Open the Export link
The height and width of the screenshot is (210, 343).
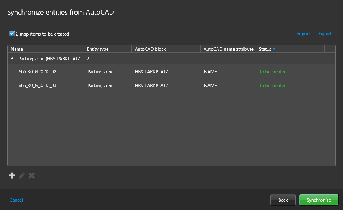click(325, 34)
